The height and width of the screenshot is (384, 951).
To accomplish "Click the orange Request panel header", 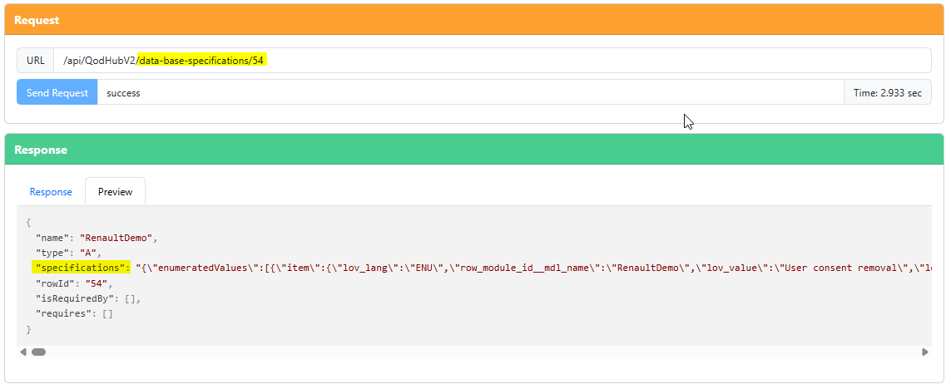I will (474, 20).
